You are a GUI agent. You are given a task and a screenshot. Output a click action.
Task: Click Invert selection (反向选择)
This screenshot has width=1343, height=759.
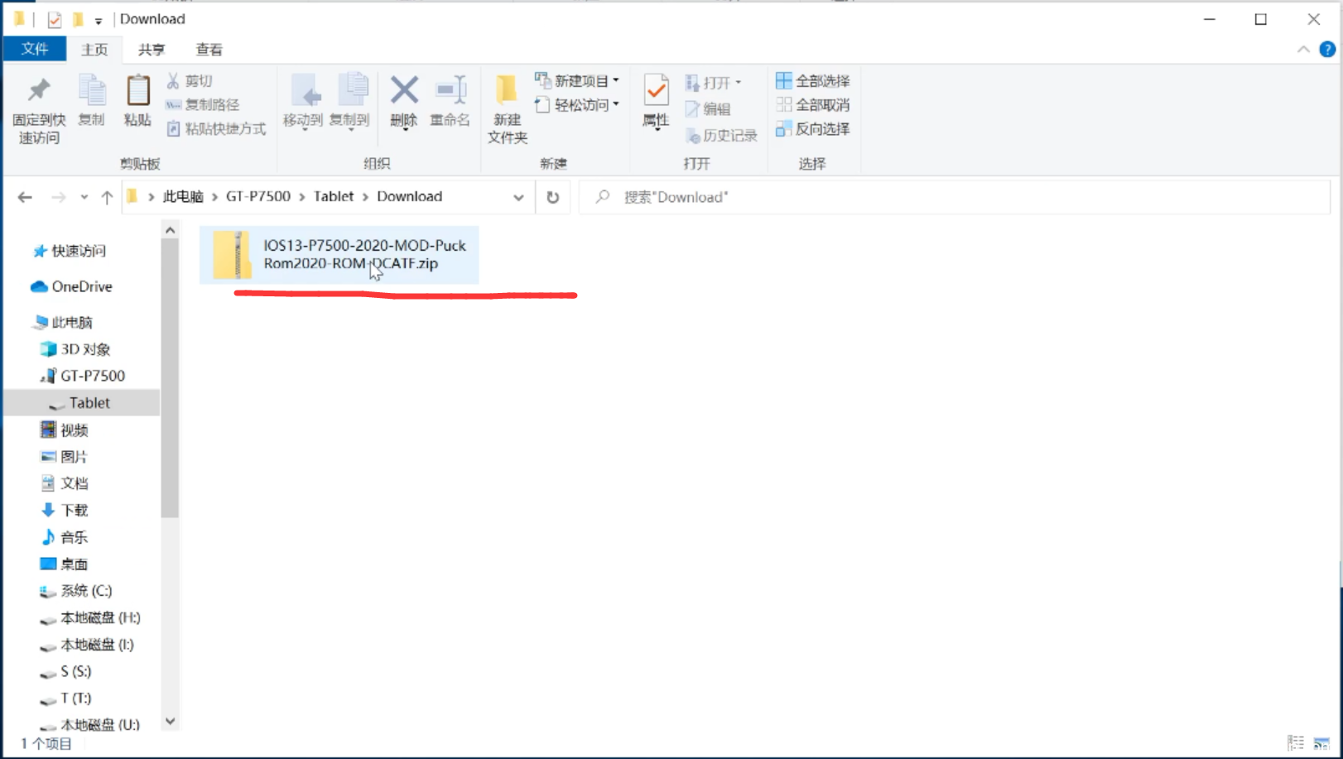point(813,129)
